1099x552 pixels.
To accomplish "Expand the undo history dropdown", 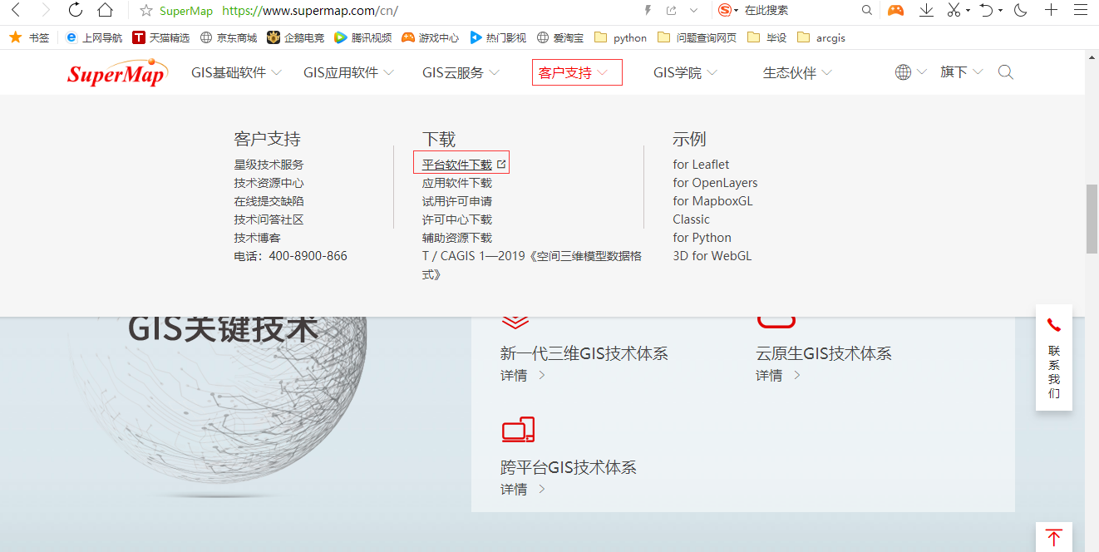I will 1000,11.
